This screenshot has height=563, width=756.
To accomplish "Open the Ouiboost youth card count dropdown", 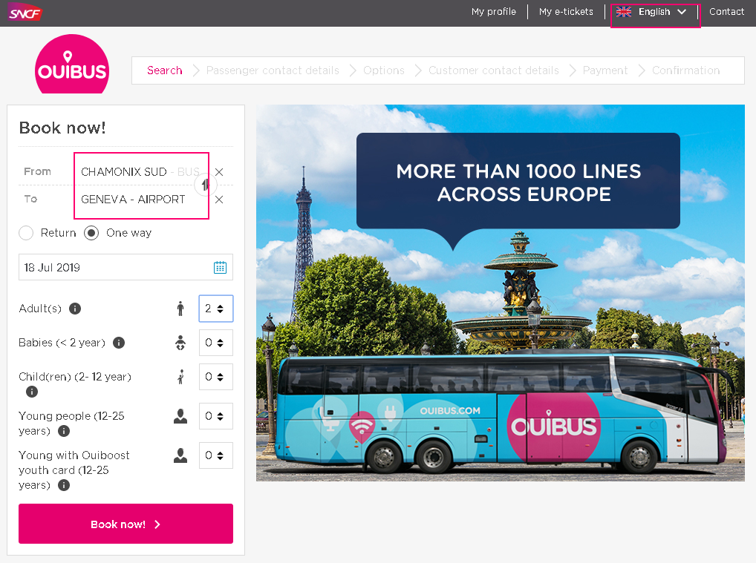I will pyautogui.click(x=216, y=455).
